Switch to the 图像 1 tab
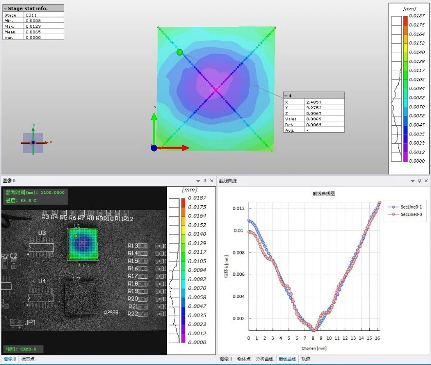This screenshot has width=431, height=365. tap(226, 359)
